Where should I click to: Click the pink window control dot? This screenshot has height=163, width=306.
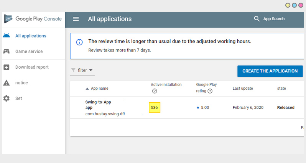coord(301,5)
